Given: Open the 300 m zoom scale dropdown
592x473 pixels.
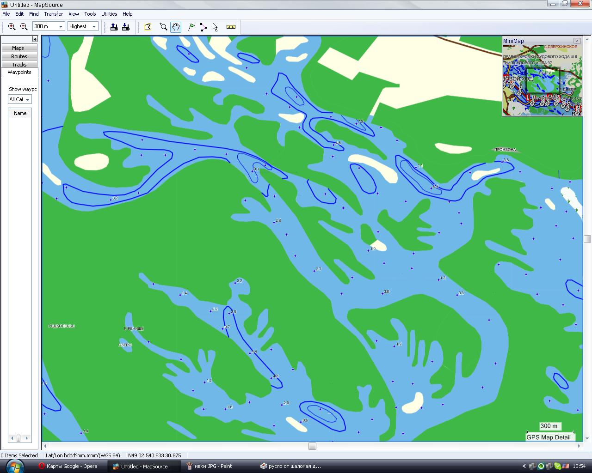Looking at the screenshot, I should click(x=61, y=27).
